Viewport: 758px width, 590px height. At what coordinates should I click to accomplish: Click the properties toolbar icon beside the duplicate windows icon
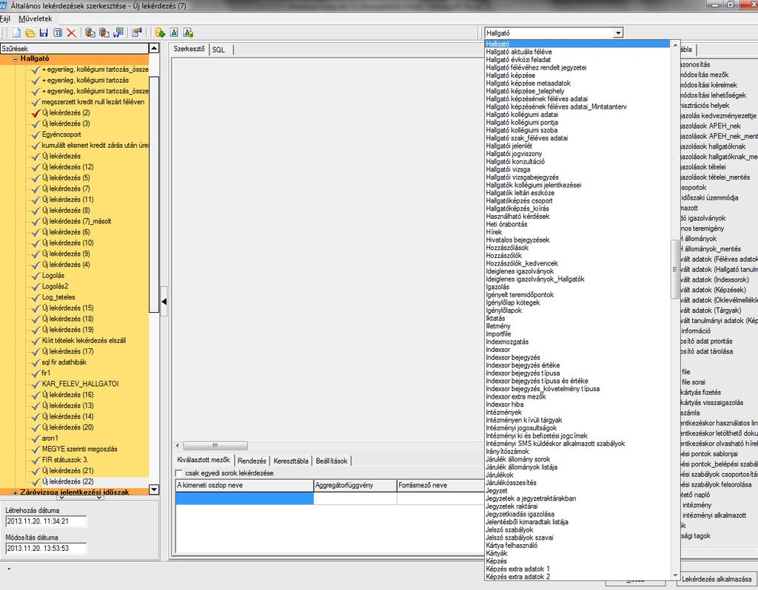click(137, 33)
